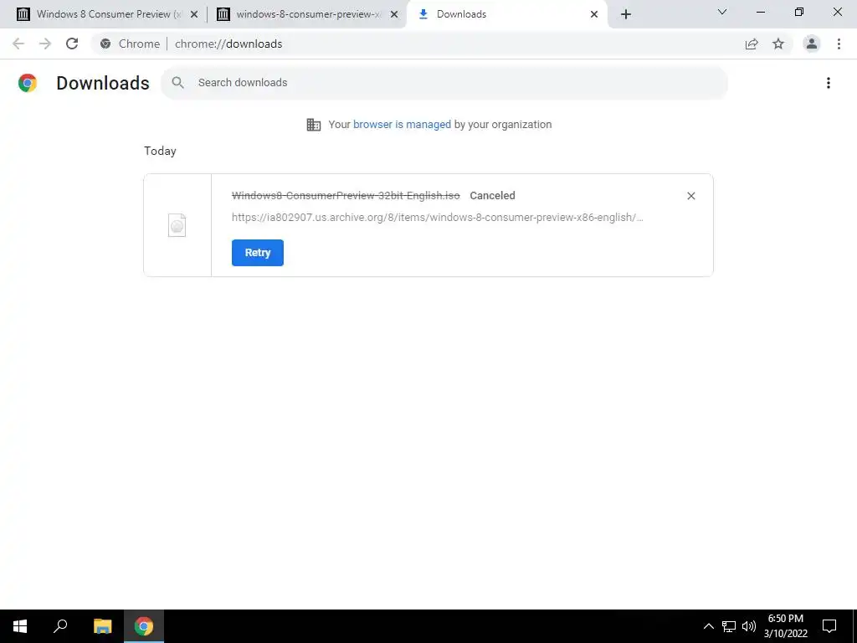Image resolution: width=857 pixels, height=643 pixels.
Task: Click the Chrome icon in the taskbar
Action: click(144, 626)
